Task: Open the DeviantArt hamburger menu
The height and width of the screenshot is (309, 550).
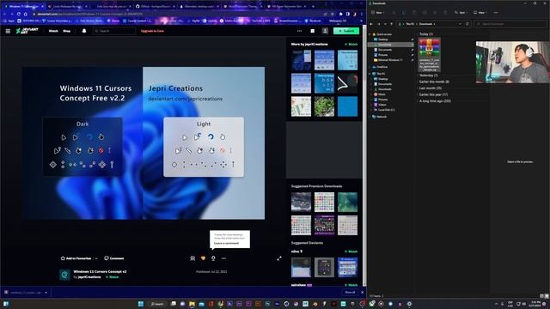Action: coord(8,31)
